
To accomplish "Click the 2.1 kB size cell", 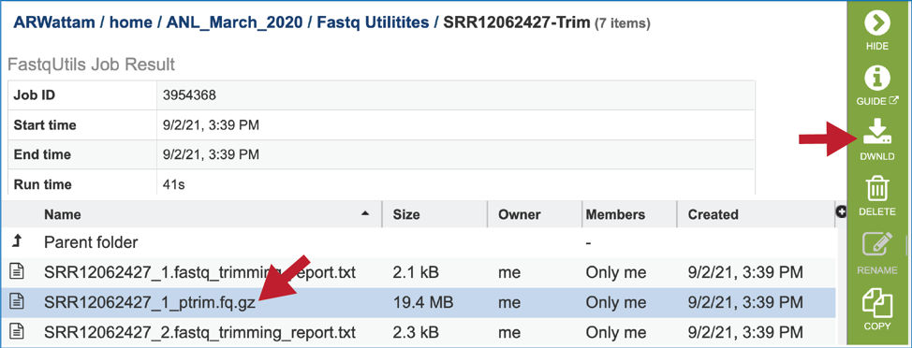I will (x=416, y=272).
